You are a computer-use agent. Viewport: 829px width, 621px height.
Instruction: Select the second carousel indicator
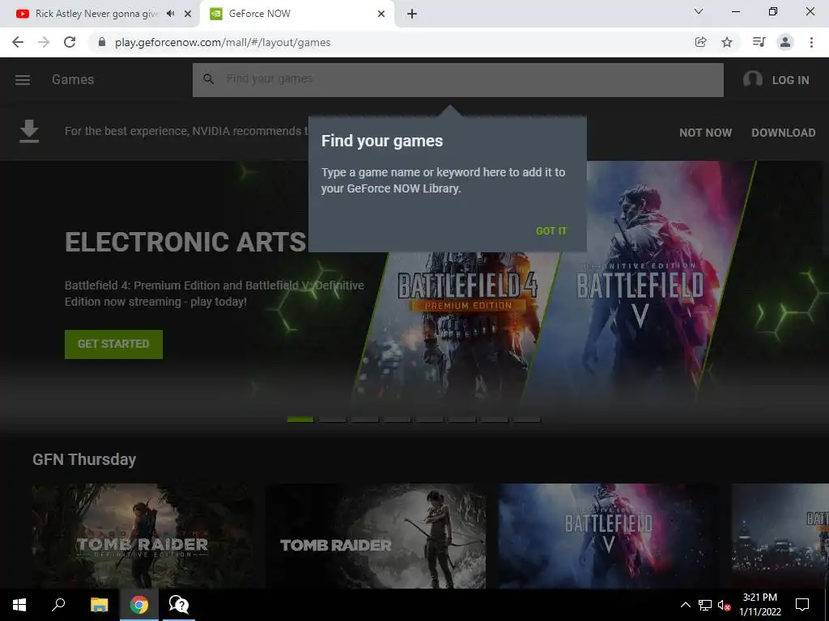[333, 420]
